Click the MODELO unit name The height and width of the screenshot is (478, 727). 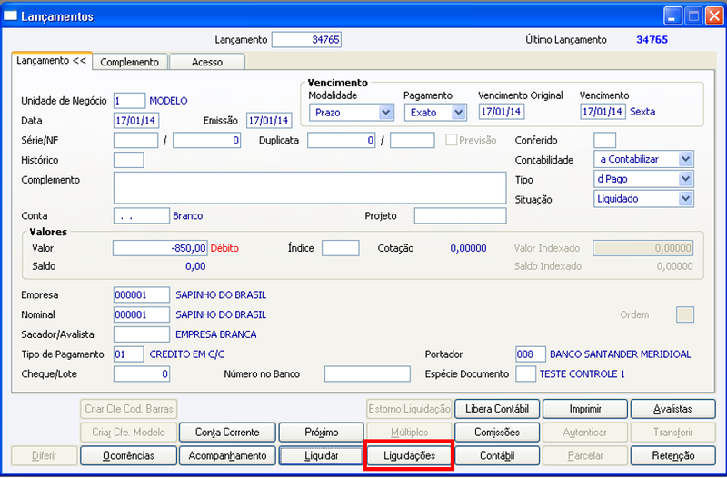point(168,101)
